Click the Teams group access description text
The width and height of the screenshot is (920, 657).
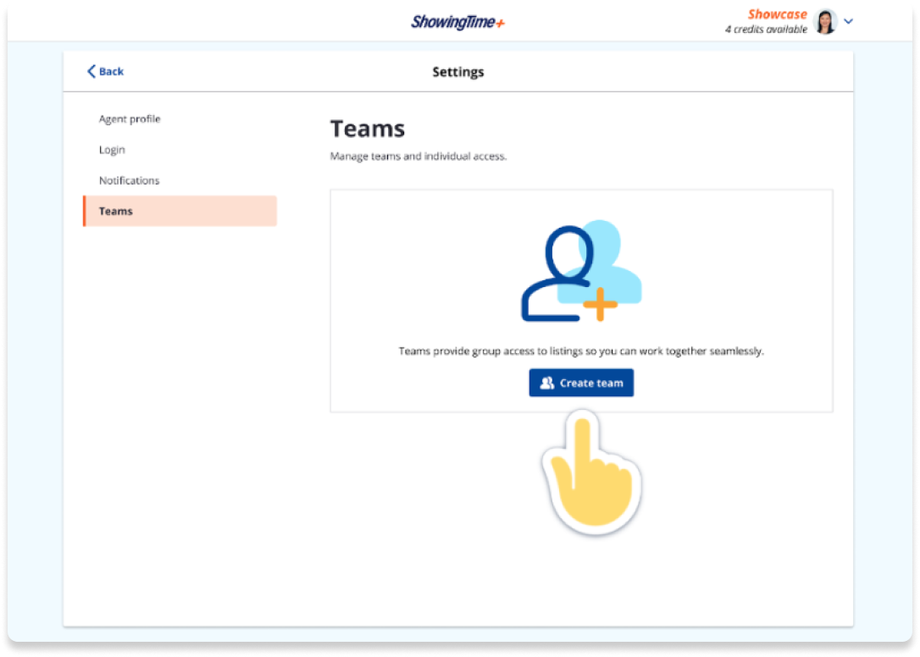click(581, 351)
